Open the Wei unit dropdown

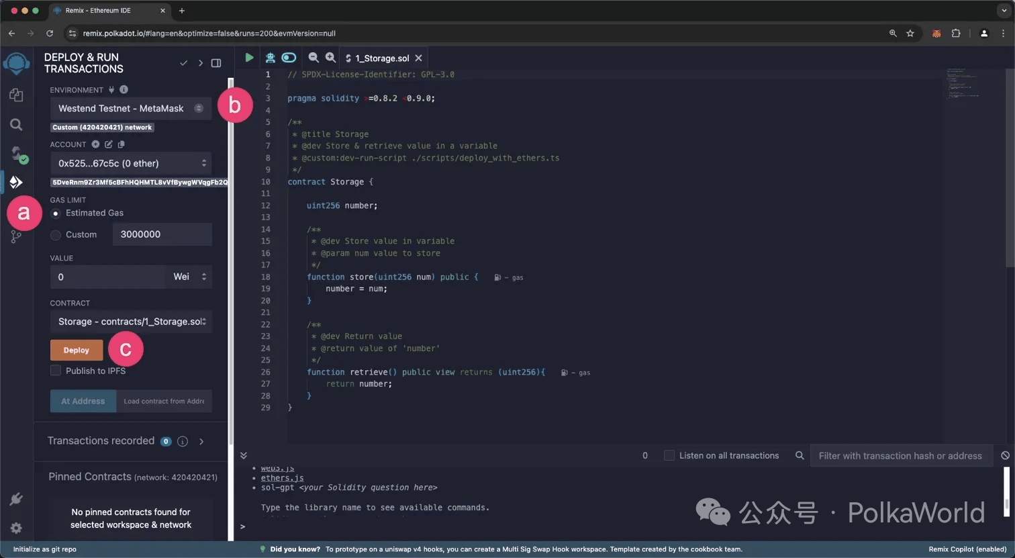(x=189, y=277)
